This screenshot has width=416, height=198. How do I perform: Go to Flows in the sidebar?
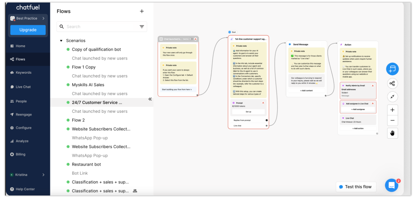tap(27, 59)
